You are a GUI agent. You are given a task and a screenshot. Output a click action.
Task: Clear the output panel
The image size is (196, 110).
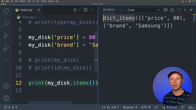(166, 10)
